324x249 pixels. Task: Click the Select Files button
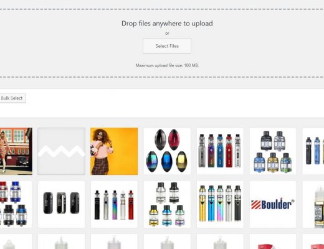coord(167,46)
